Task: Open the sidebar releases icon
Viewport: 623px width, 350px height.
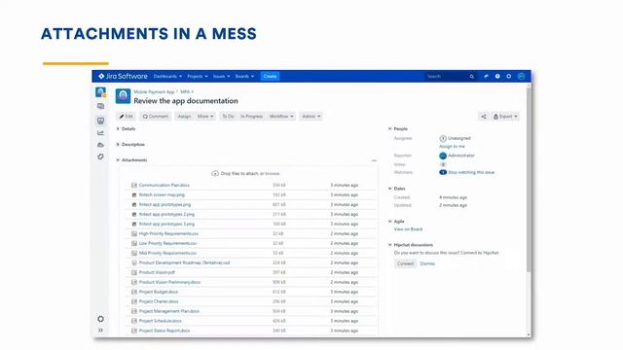Action: (x=100, y=145)
